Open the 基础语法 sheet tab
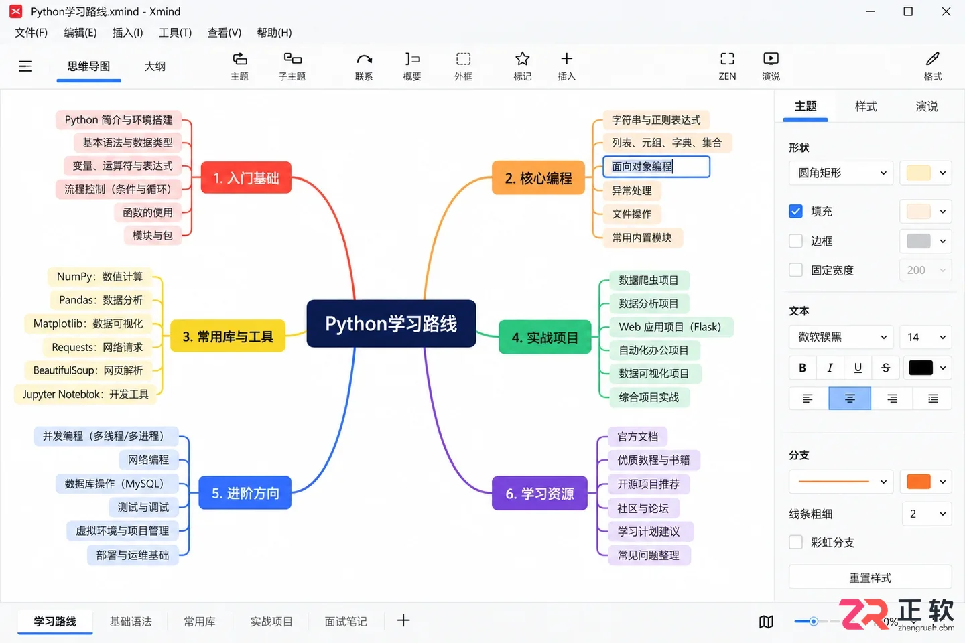The height and width of the screenshot is (643, 965). point(131,622)
